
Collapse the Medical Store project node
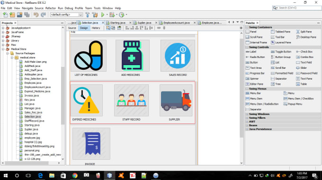pyautogui.click(x=3, y=49)
